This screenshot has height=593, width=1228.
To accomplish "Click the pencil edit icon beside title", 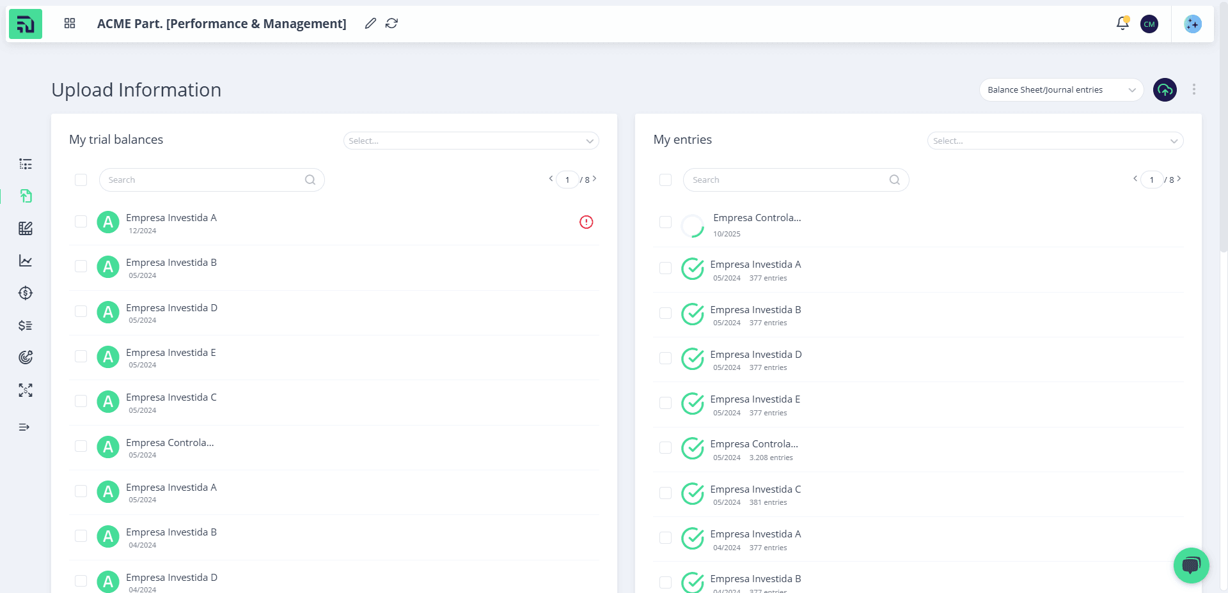I will click(370, 24).
